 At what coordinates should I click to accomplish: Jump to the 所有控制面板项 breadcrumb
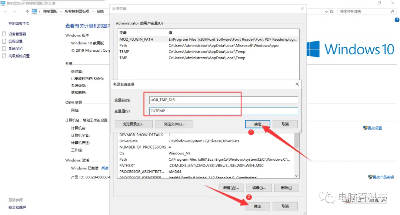[x=77, y=11]
